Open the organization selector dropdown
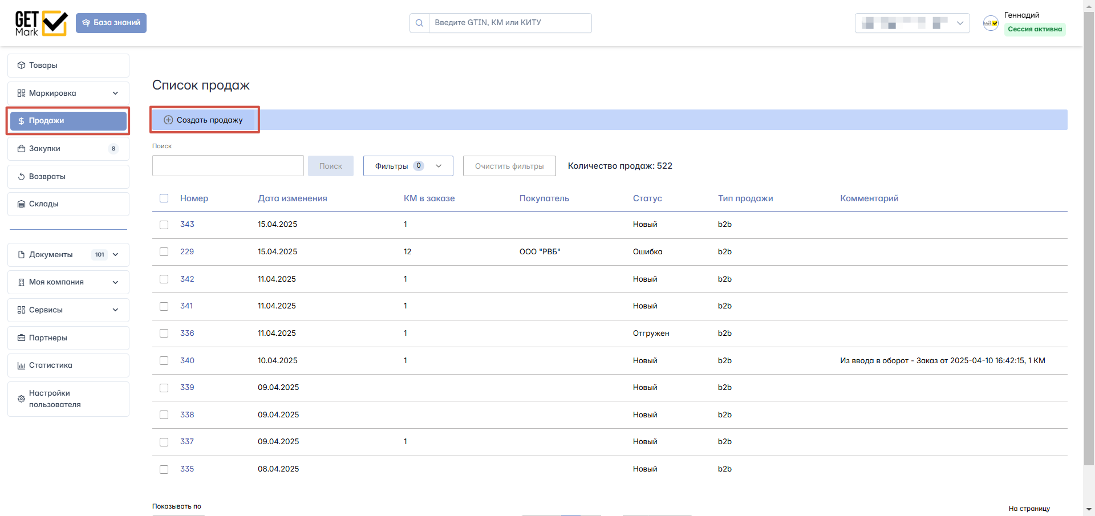The image size is (1095, 516). point(912,23)
